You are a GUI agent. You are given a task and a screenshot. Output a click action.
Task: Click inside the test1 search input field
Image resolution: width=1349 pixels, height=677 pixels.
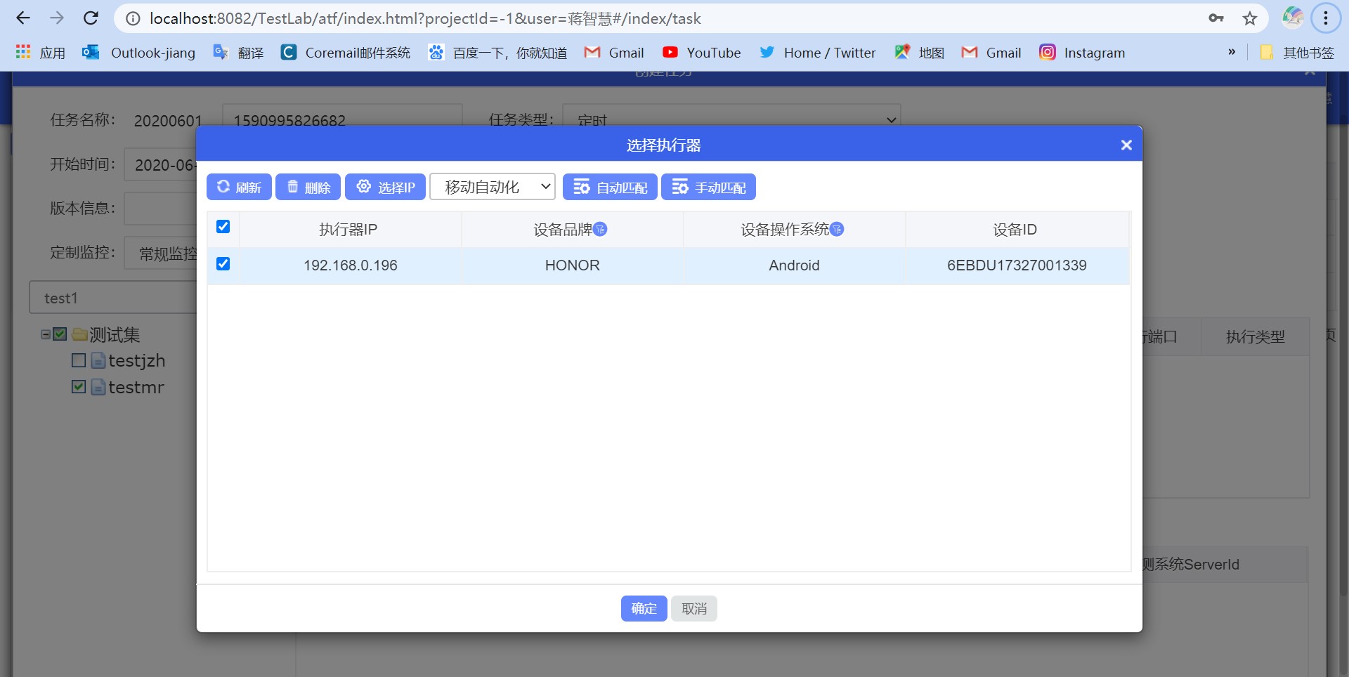[x=112, y=298]
